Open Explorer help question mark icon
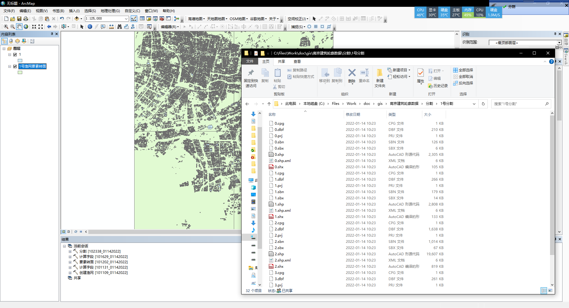The image size is (569, 308). (x=551, y=62)
